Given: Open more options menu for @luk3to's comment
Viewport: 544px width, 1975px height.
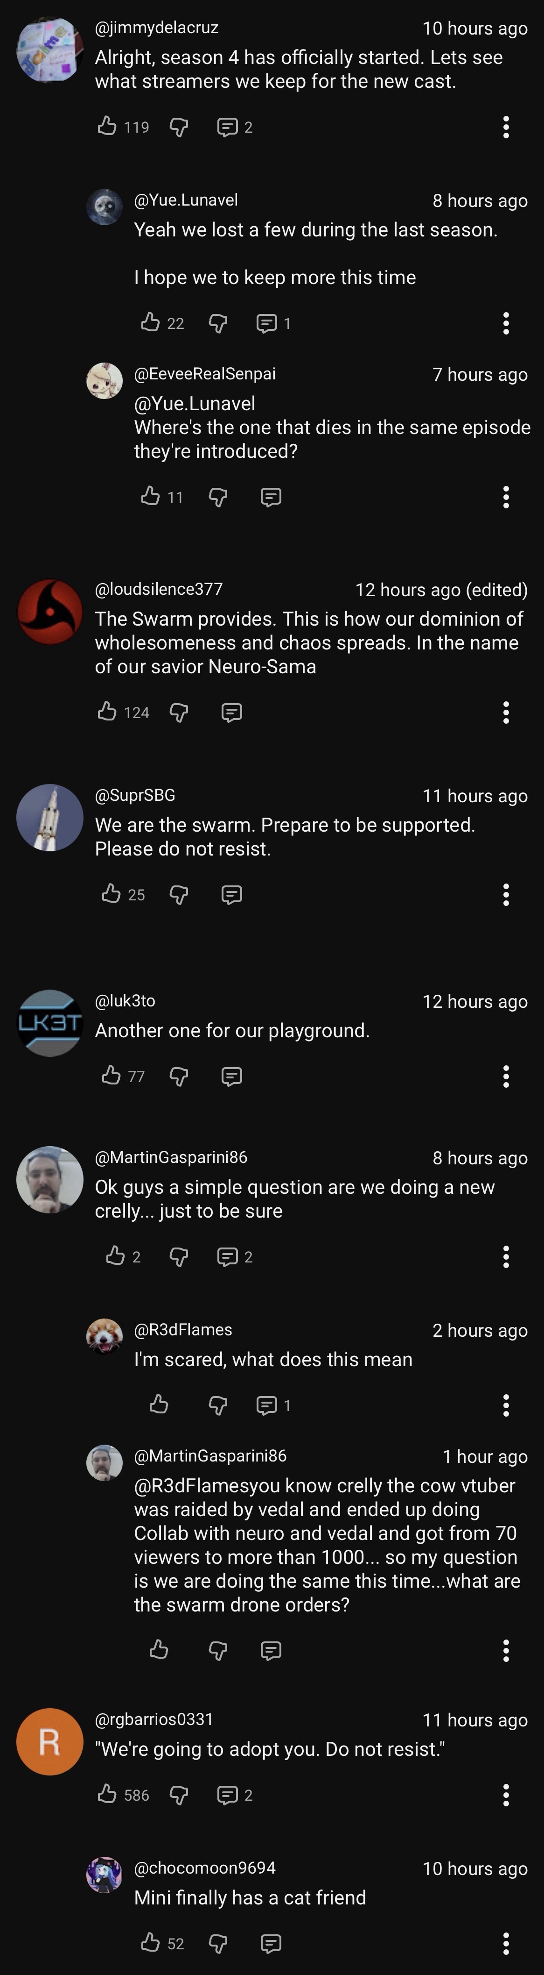Looking at the screenshot, I should click(506, 1077).
